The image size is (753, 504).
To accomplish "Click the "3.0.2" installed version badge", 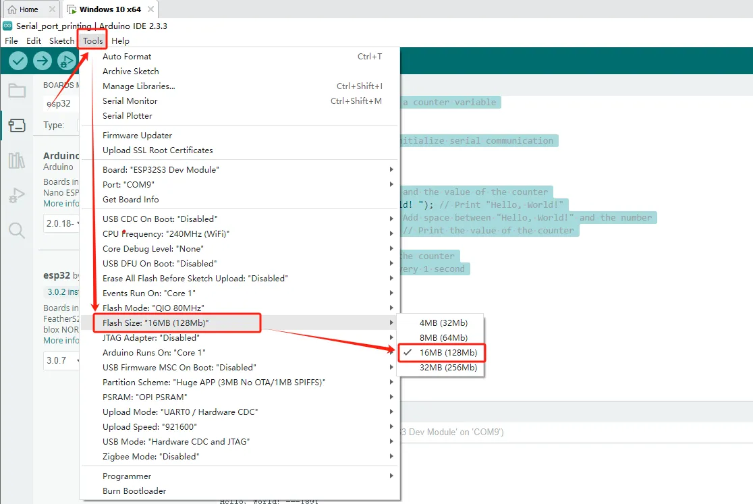I will click(x=62, y=292).
